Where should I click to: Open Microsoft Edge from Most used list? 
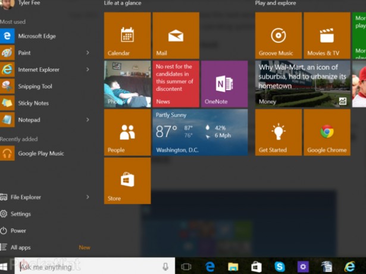(x=45, y=36)
